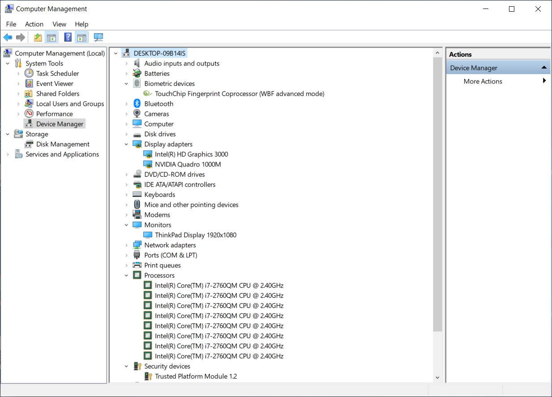Select ThinkPad Display 1920x1080 monitor

pos(195,235)
